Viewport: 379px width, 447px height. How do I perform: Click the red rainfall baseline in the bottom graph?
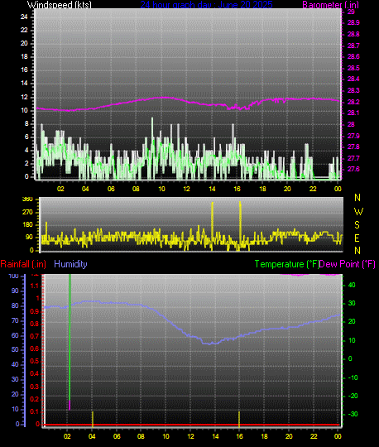point(192,425)
